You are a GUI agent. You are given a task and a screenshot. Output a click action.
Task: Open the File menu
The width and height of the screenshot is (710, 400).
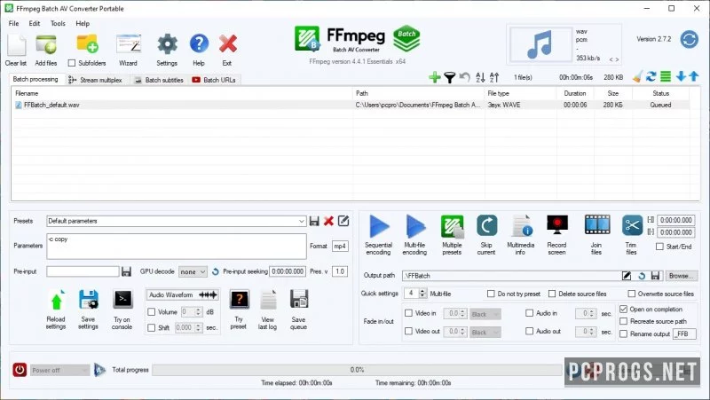13,24
